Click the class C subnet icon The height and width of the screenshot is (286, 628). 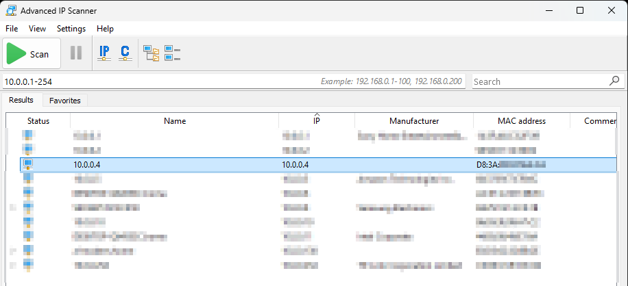(x=125, y=53)
